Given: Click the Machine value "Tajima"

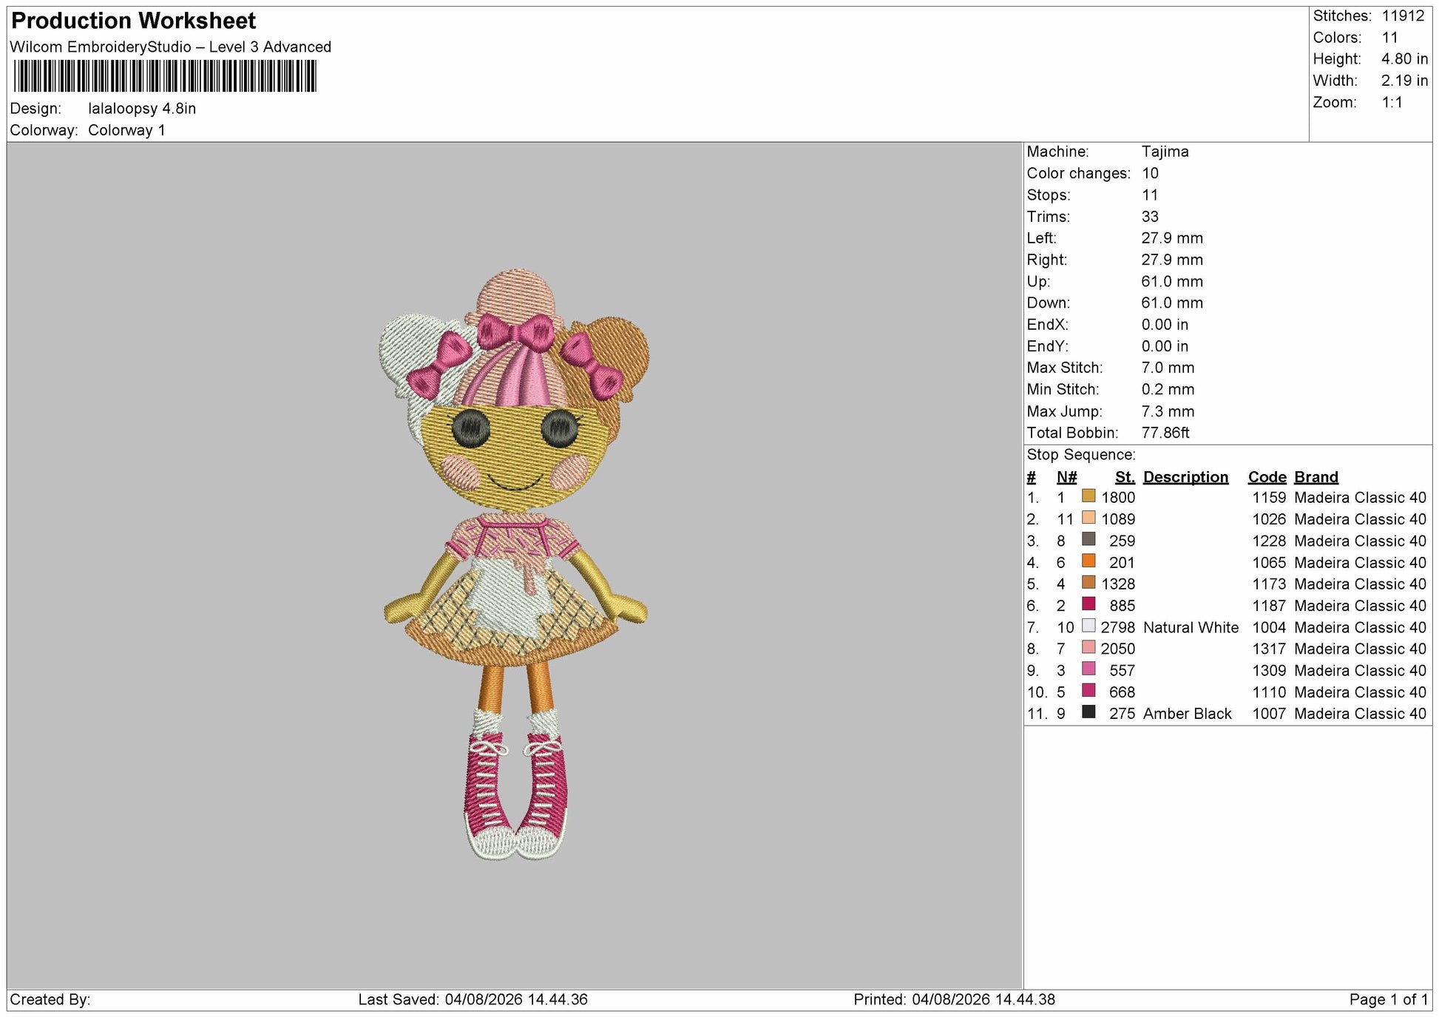Looking at the screenshot, I should pyautogui.click(x=1165, y=152).
